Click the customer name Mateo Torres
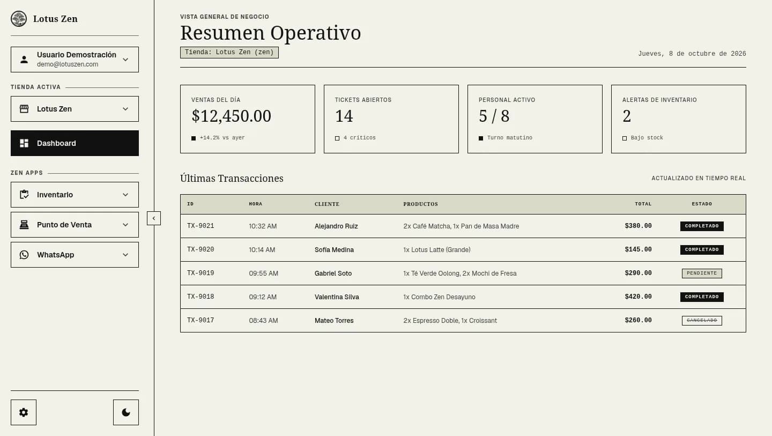The width and height of the screenshot is (772, 436). [334, 321]
